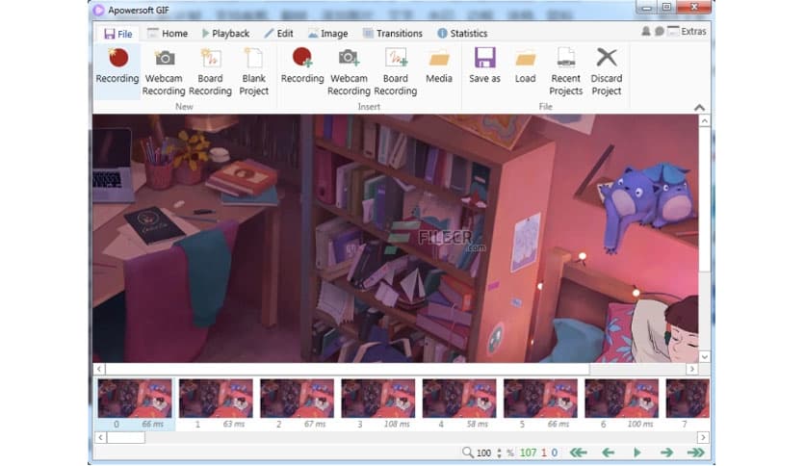The image size is (805, 466).
Task: Click the preview horizontal right scroll arrow
Action: (x=691, y=369)
